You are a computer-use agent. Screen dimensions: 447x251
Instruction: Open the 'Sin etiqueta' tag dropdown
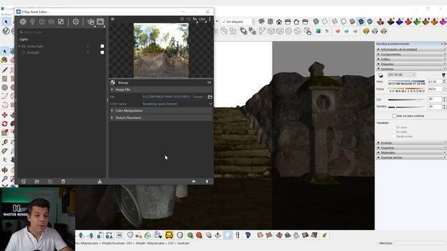tap(237, 22)
